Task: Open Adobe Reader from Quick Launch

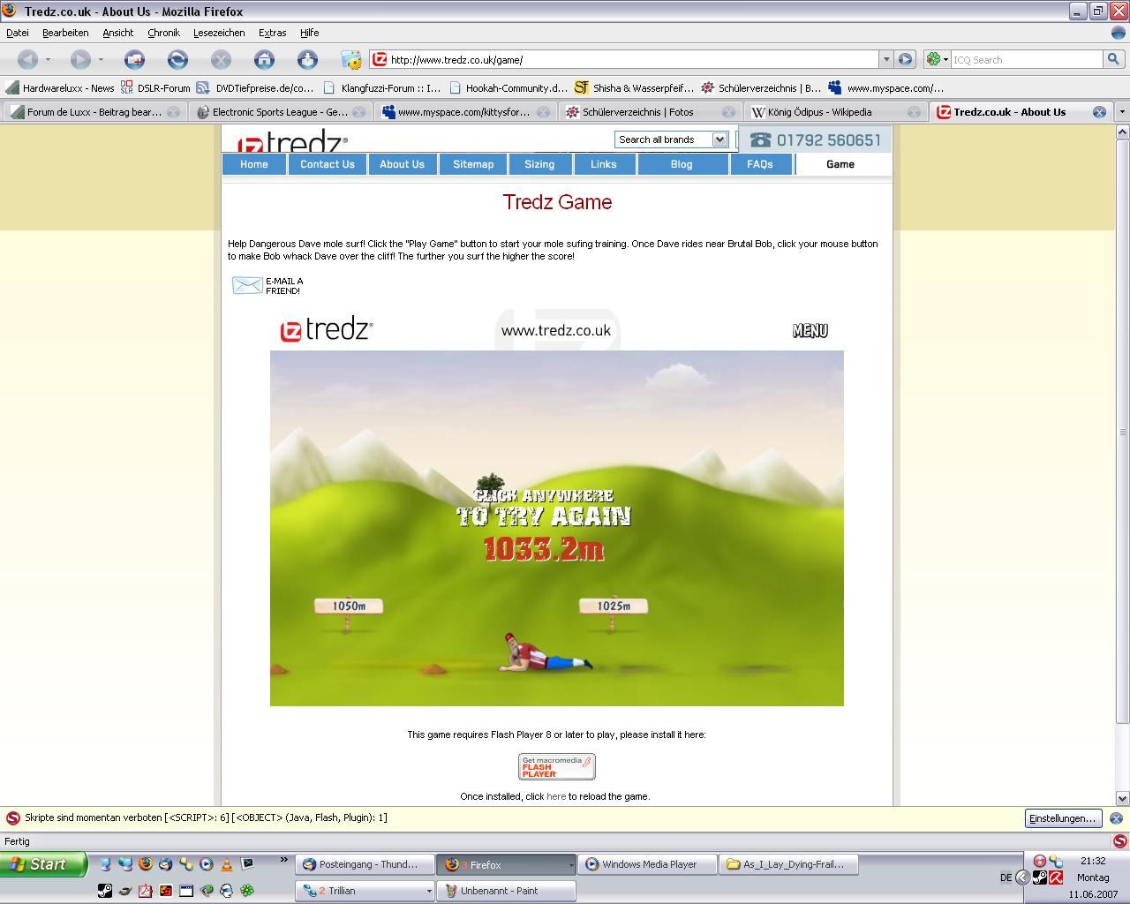Action: (145, 891)
